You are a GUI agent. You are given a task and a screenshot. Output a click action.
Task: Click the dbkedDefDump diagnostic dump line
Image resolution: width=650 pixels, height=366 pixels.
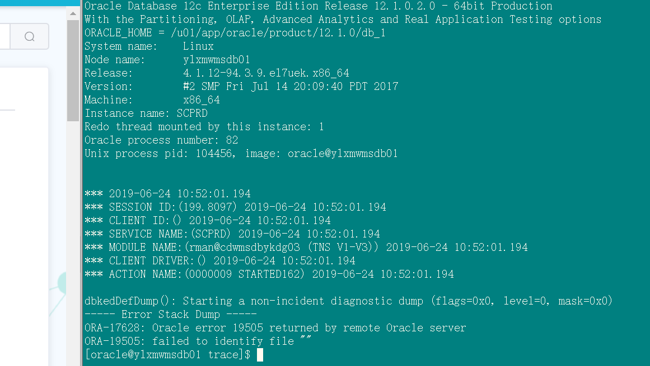(348, 301)
